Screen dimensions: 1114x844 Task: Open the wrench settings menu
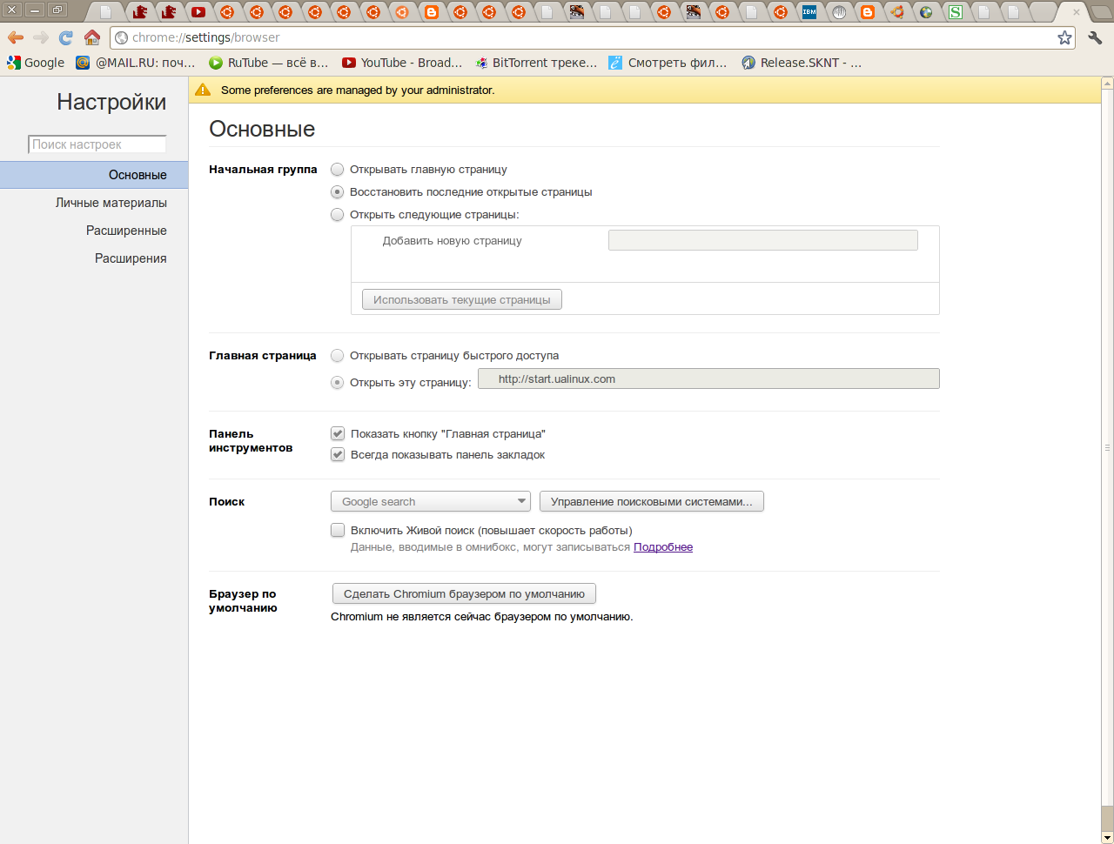(1095, 37)
